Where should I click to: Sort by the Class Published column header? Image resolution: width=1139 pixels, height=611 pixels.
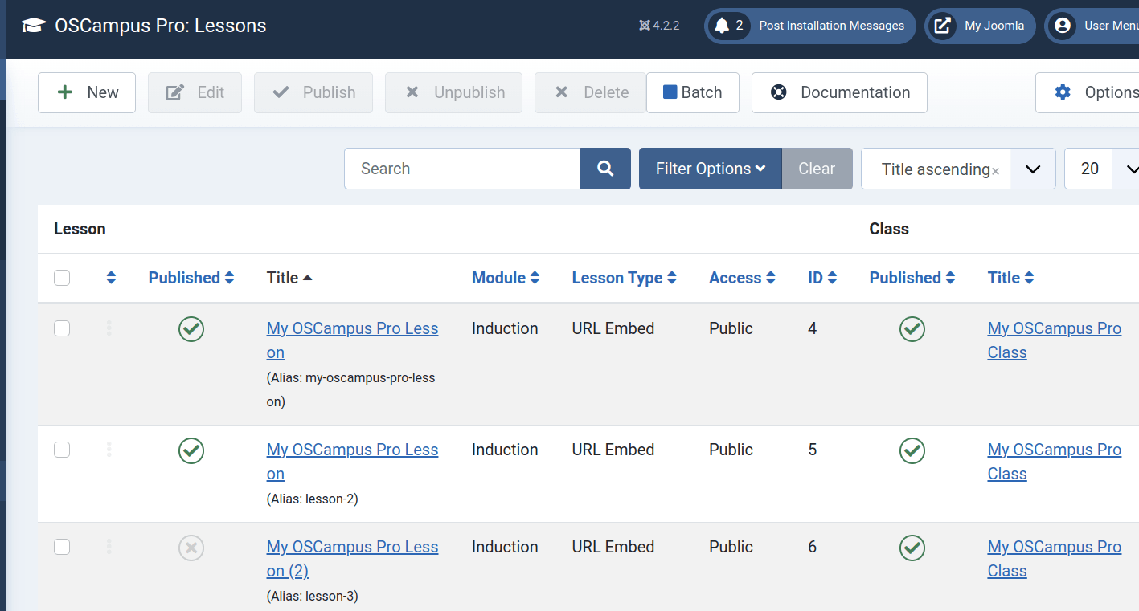point(912,278)
